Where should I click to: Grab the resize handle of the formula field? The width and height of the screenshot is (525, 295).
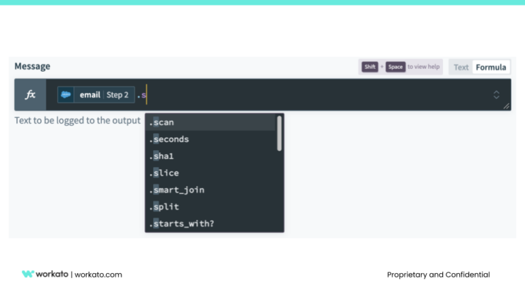tap(507, 107)
